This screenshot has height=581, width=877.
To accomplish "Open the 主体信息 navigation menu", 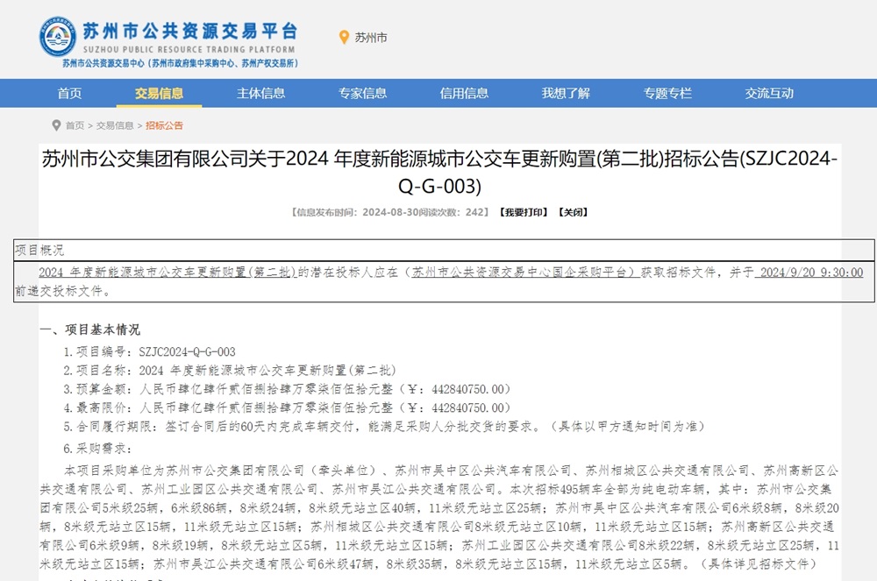I will click(x=260, y=94).
